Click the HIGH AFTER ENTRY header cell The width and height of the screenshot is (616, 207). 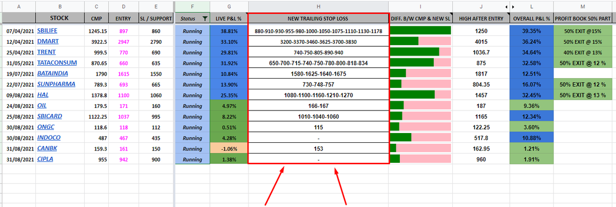(x=481, y=18)
